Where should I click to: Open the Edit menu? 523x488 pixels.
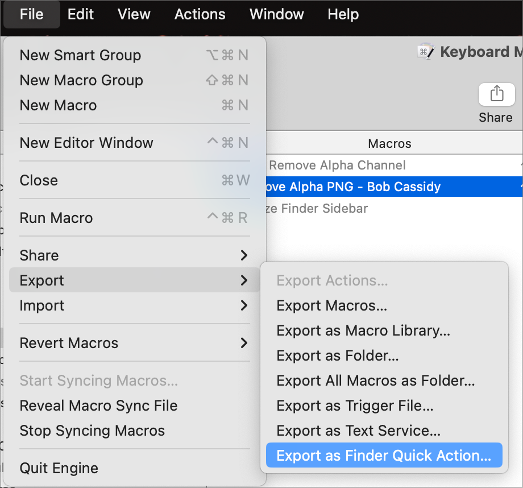coord(81,14)
